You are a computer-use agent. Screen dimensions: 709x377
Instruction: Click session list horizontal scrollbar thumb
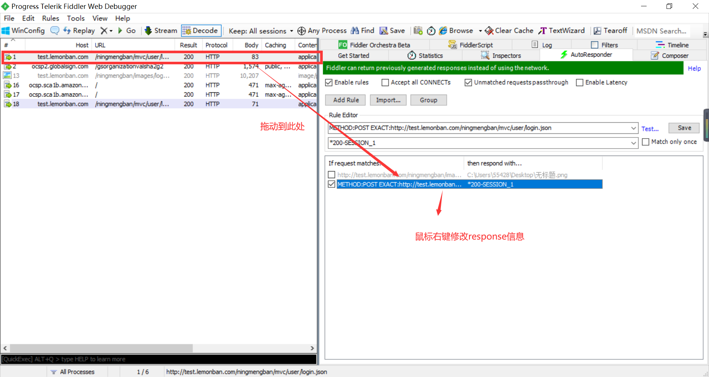pyautogui.click(x=101, y=348)
